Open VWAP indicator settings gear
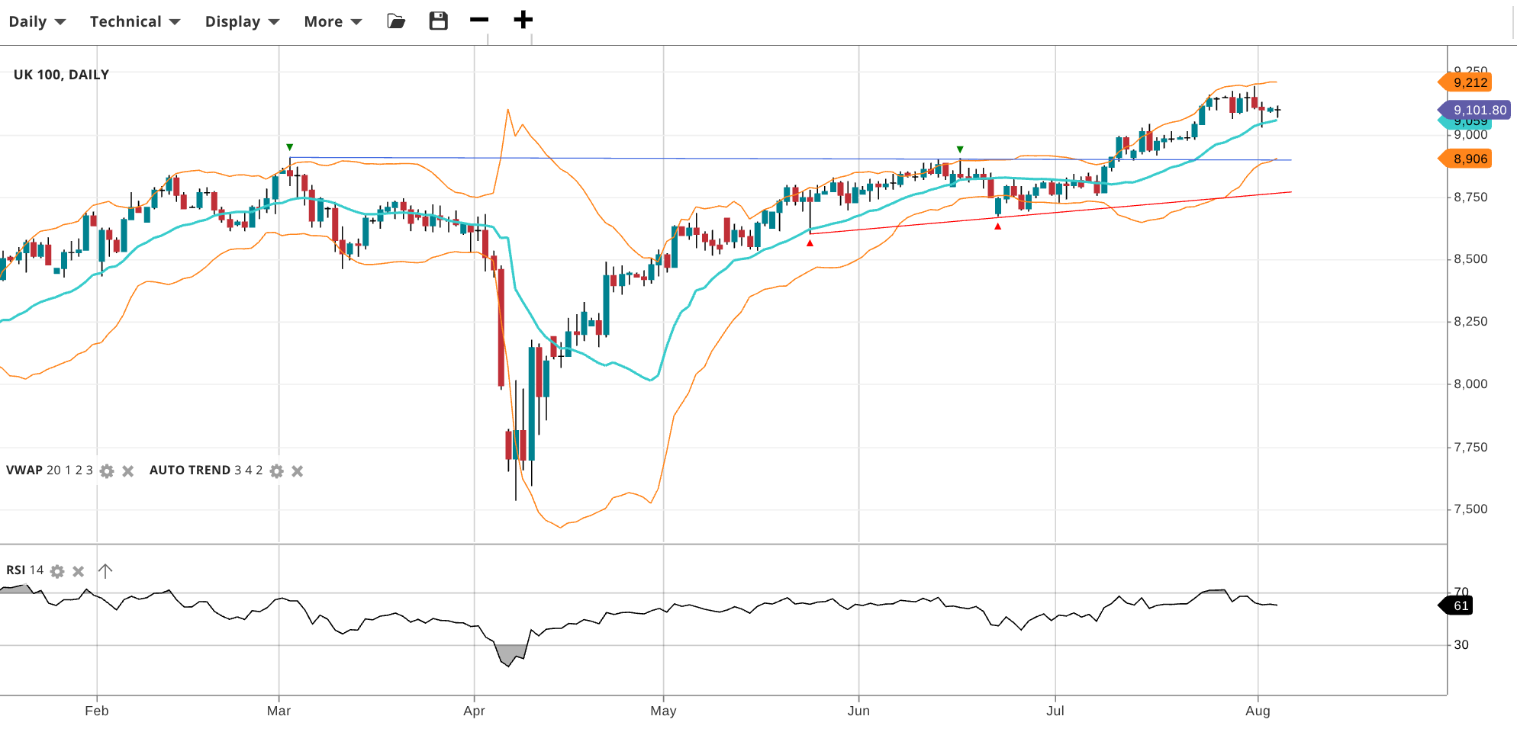 (x=107, y=471)
